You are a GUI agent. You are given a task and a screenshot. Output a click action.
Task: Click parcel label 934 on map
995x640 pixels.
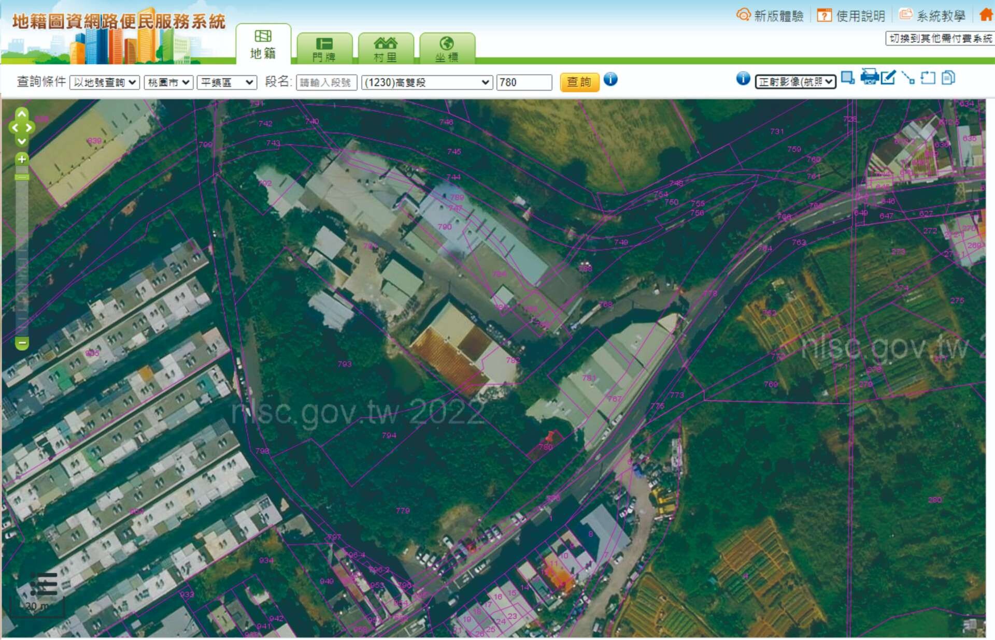pyautogui.click(x=266, y=560)
